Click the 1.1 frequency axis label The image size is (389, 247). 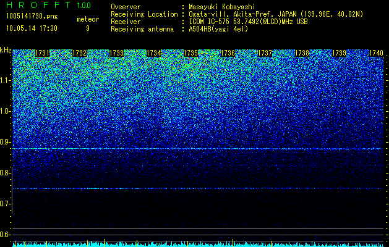point(6,80)
